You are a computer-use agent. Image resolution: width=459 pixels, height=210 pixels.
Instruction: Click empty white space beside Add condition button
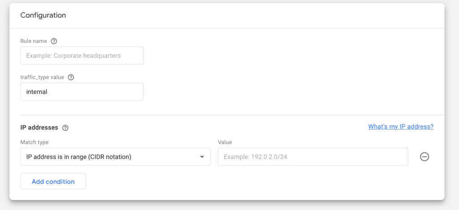(224, 182)
